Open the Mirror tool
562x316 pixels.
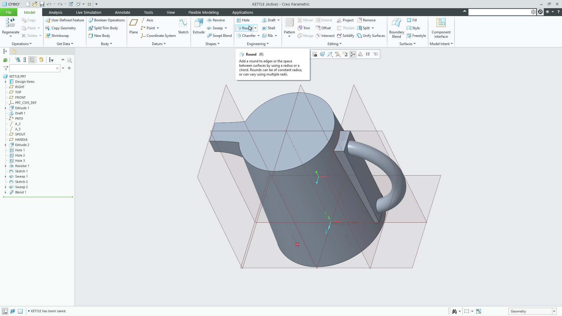pyautogui.click(x=305, y=20)
